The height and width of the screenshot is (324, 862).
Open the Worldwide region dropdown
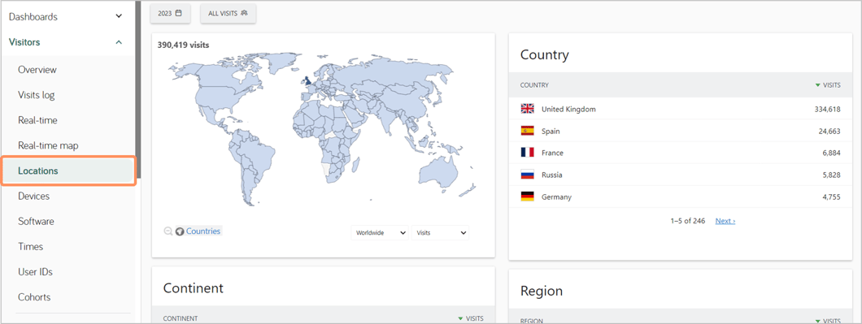[x=380, y=233]
